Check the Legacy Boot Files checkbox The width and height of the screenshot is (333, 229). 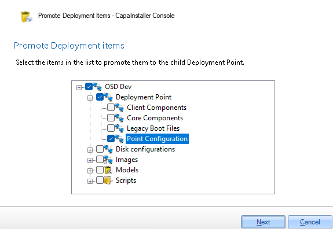(111, 128)
